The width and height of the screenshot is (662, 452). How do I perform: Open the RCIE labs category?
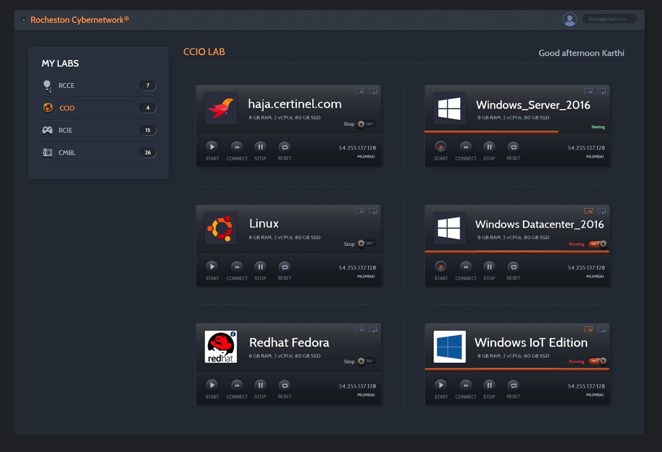tap(99, 130)
